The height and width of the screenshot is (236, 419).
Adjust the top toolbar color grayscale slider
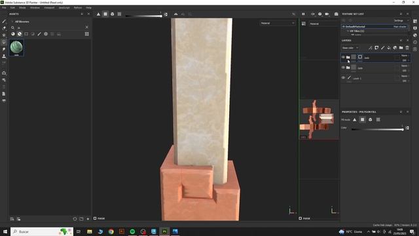coord(143,16)
